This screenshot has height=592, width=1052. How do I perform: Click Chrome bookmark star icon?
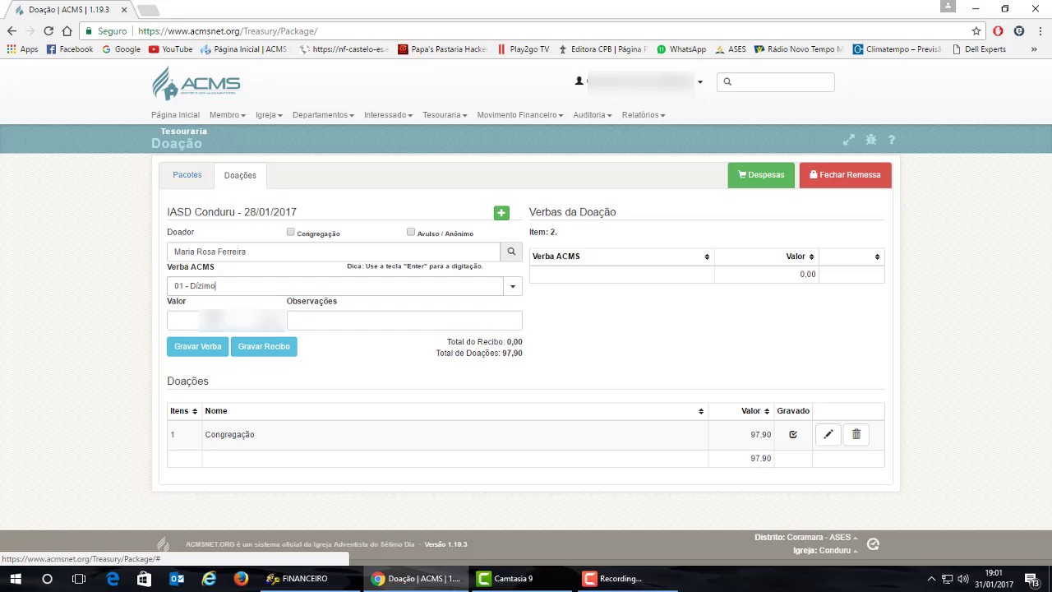[976, 31]
